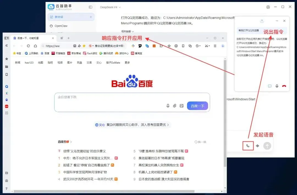
Task: Open the 腾讯视频 bookmark
Action: coord(106,53)
